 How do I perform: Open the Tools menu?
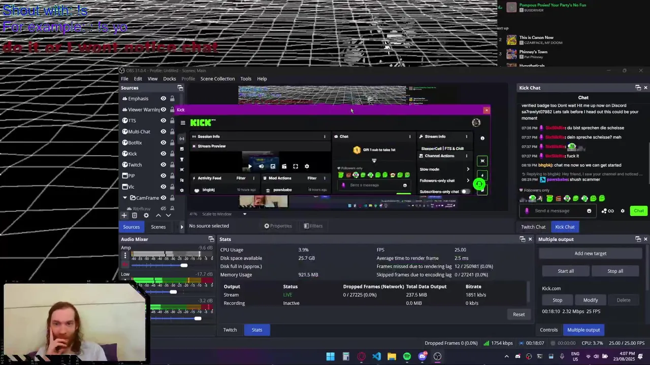(x=246, y=79)
